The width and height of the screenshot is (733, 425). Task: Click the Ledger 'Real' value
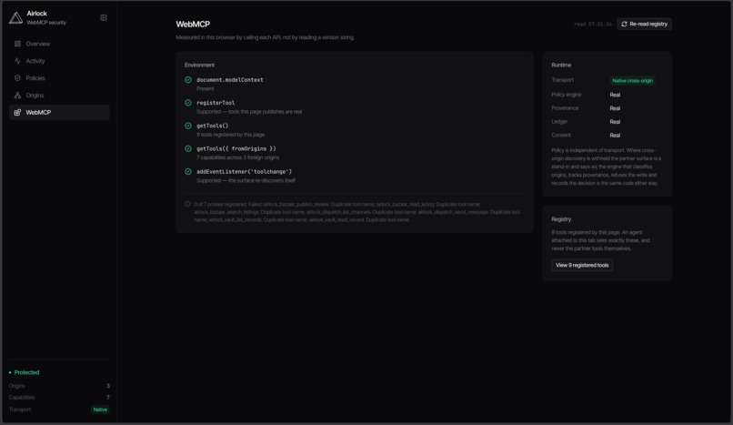(x=615, y=122)
